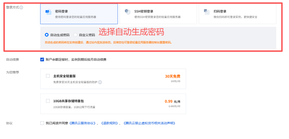Click the SSH key login icon
Screen dimensions: 289x139
[128, 12]
